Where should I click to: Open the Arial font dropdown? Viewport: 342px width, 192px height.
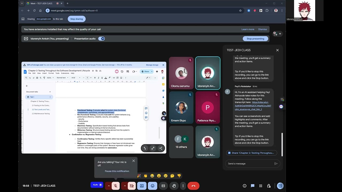[x=76, y=78]
